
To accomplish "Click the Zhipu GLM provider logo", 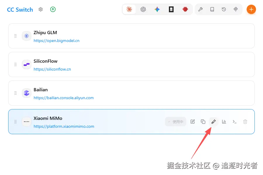I will click(x=27, y=36).
